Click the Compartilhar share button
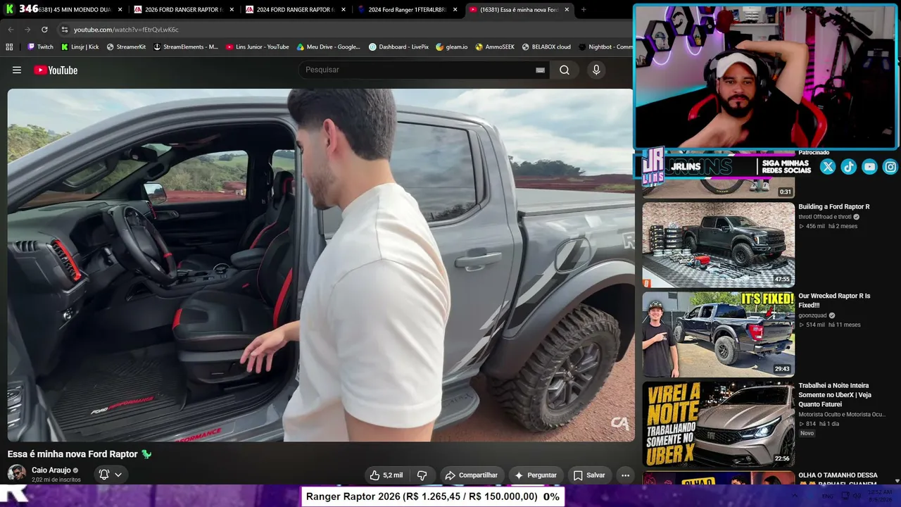Screen dimensions: 901x507 point(472,475)
